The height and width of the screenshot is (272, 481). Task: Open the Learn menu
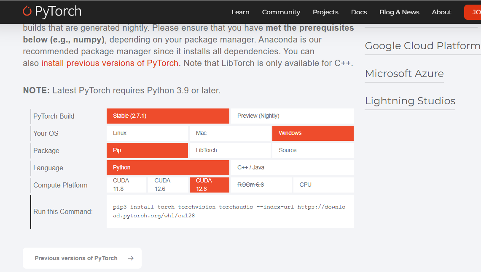pos(240,12)
